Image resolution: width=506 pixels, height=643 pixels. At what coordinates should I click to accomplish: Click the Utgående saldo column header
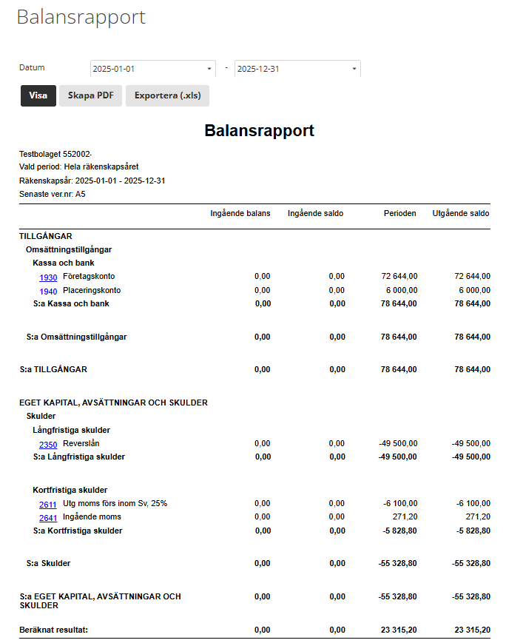pyautogui.click(x=461, y=213)
